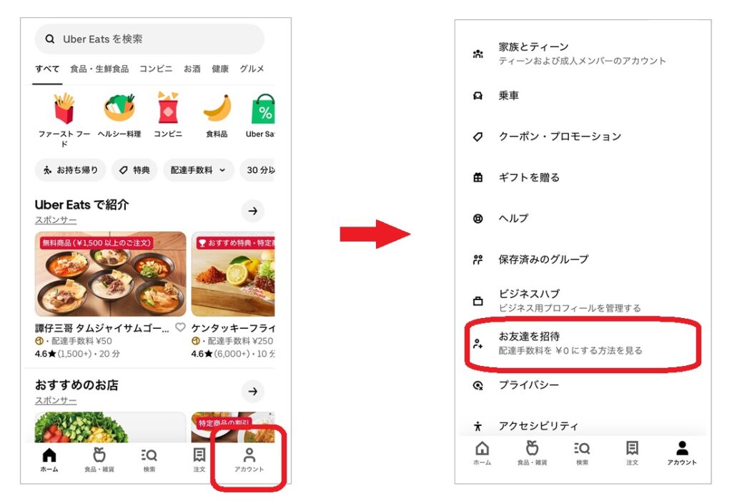Favorite 譚仔三哥 restaurant with heart icon
Image resolution: width=732 pixels, height=501 pixels.
180,327
